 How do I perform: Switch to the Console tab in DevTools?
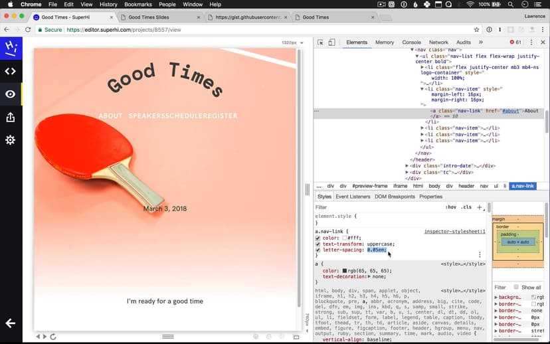pyautogui.click(x=411, y=43)
